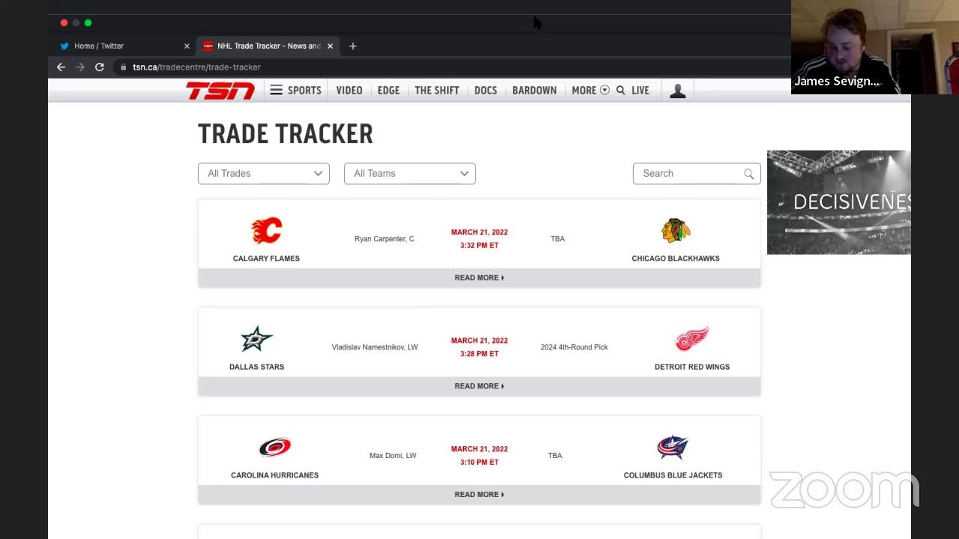Click the Trade Tracker page heading
959x539 pixels.
285,134
